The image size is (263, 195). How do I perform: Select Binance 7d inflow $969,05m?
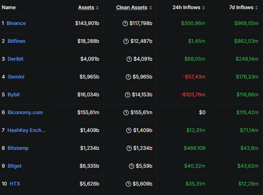(246, 23)
